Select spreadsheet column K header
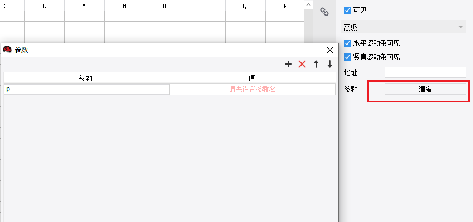The image size is (473, 222). [x=12, y=6]
